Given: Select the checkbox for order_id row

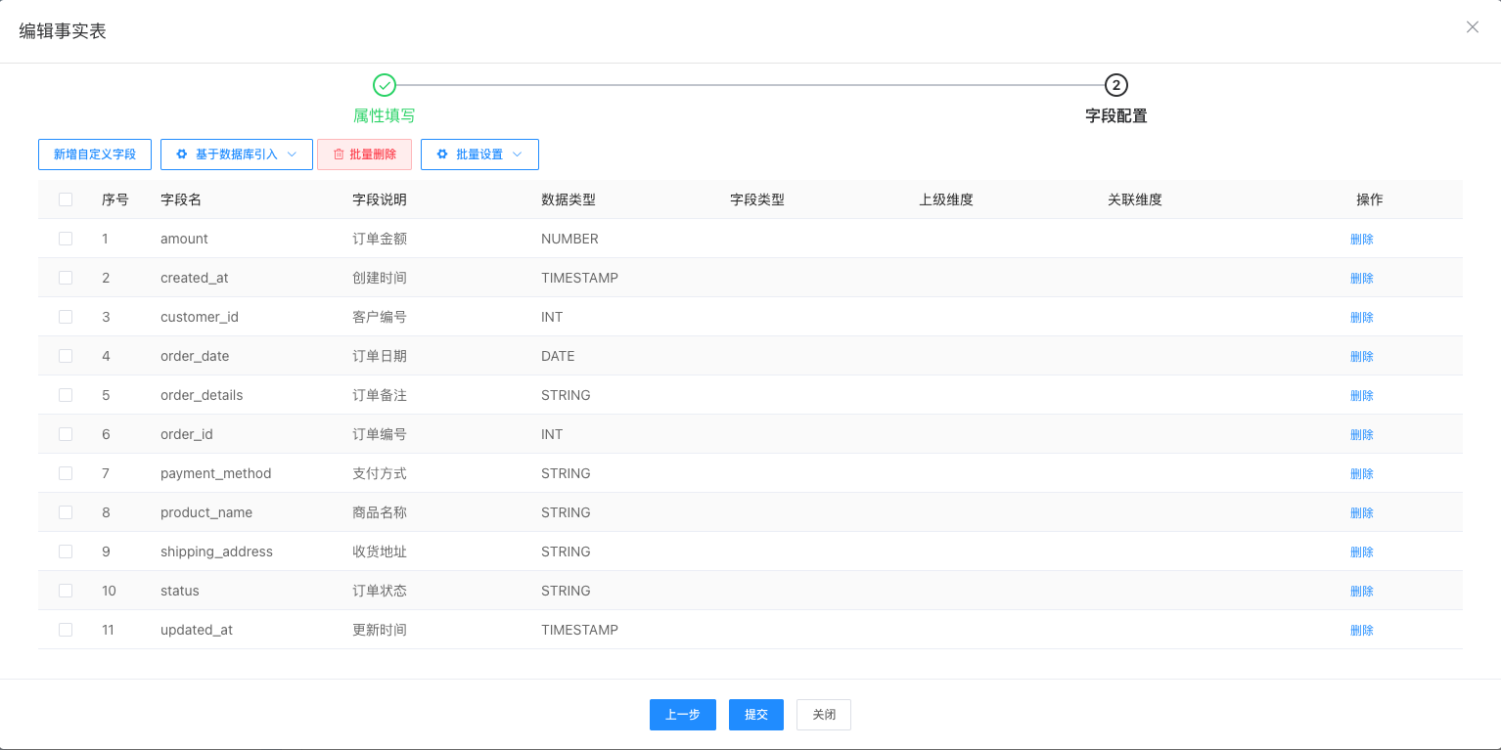Looking at the screenshot, I should pyautogui.click(x=66, y=434).
